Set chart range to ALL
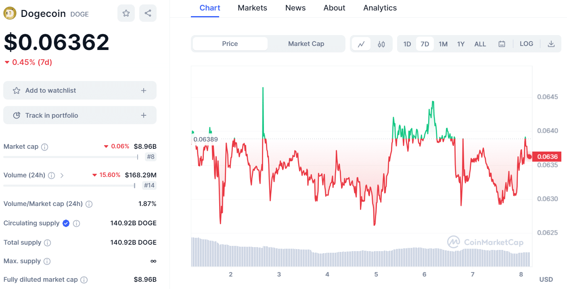 480,44
